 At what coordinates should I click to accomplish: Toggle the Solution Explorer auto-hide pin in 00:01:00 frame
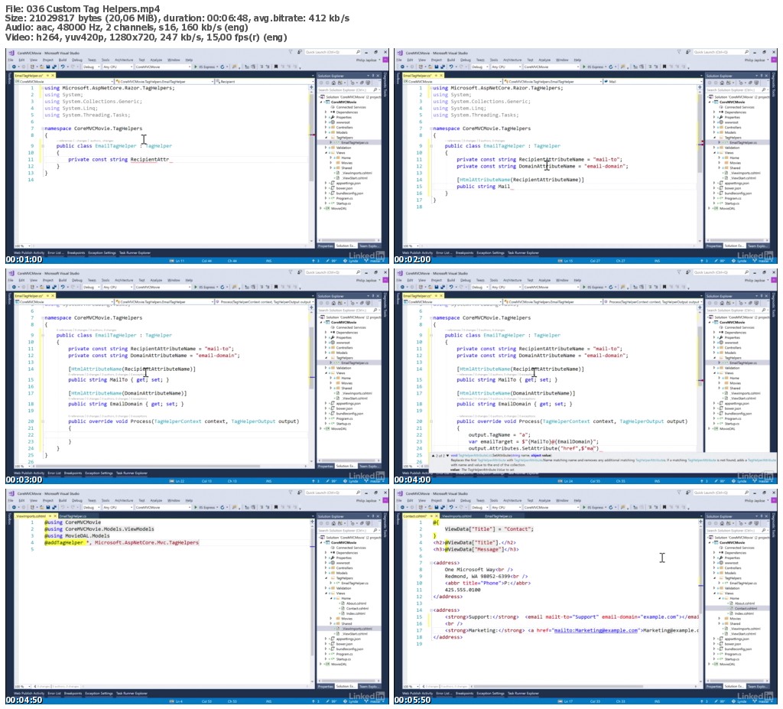373,76
